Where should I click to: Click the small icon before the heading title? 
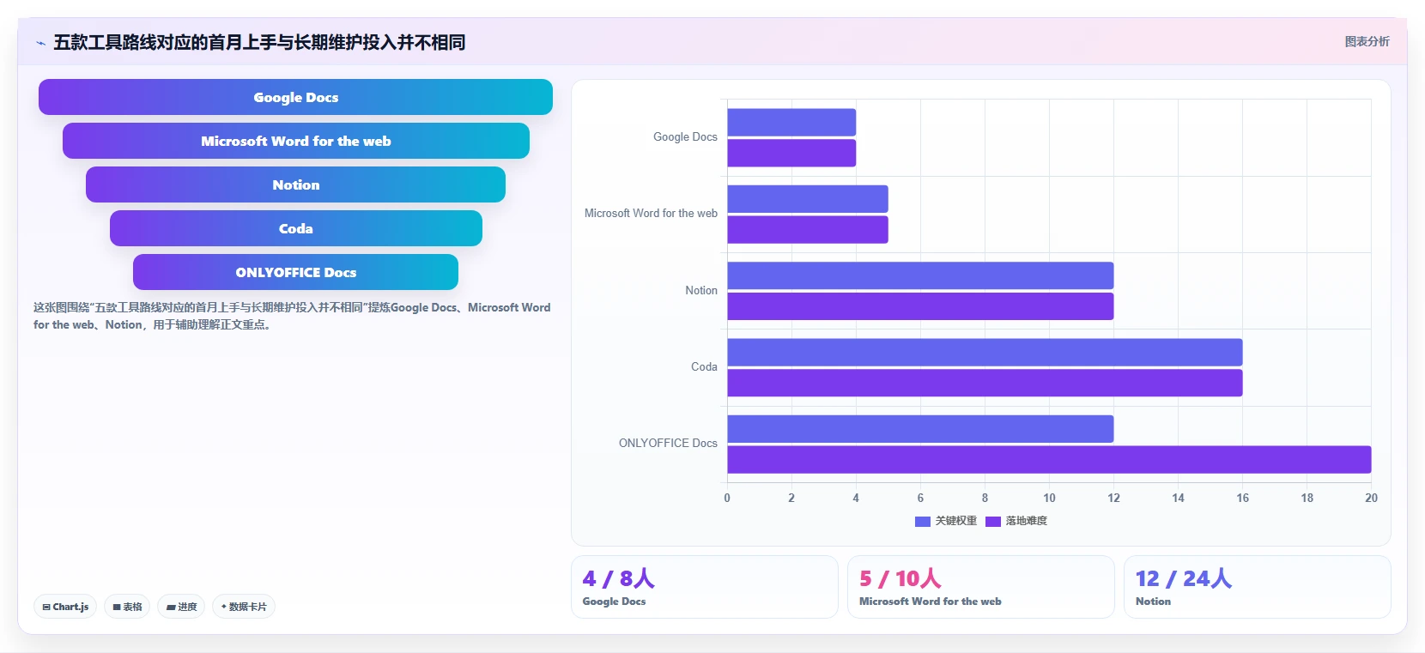click(x=40, y=43)
